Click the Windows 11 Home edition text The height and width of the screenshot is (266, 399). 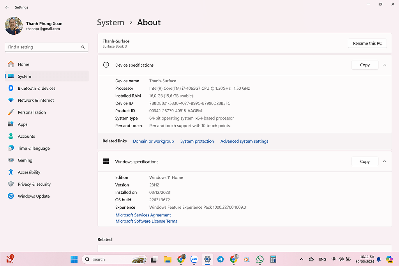click(x=166, y=177)
